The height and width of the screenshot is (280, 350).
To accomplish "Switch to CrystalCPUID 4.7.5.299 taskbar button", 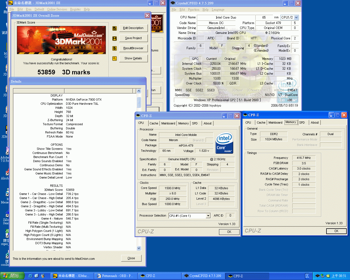I will click(204, 276).
